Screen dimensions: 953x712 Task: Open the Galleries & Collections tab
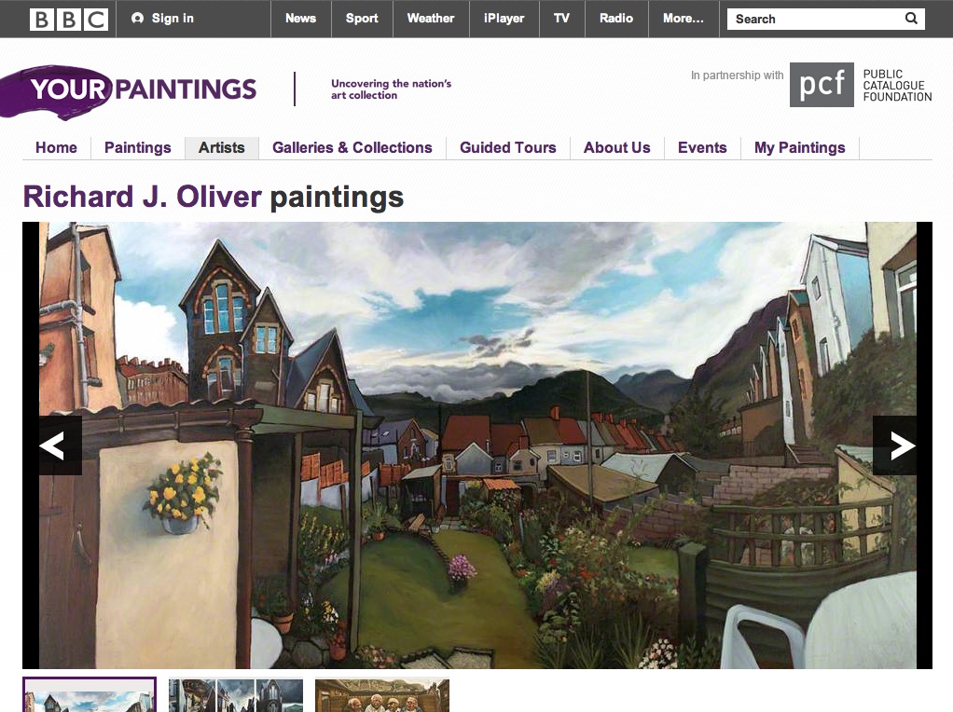(x=352, y=147)
